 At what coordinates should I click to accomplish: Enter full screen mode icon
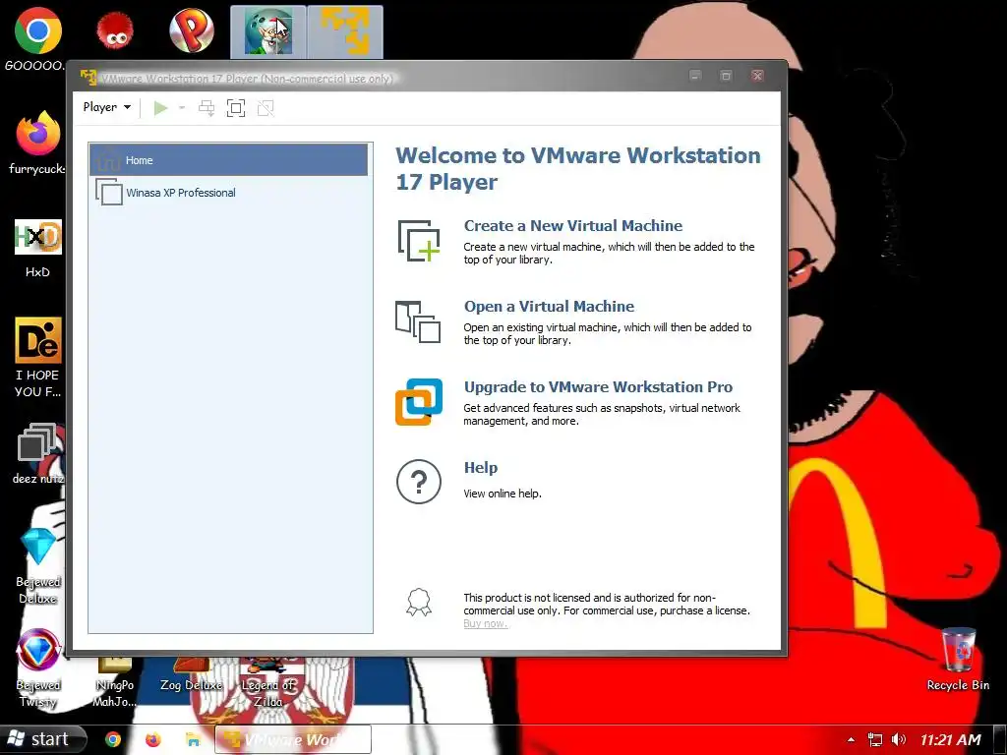pyautogui.click(x=236, y=108)
